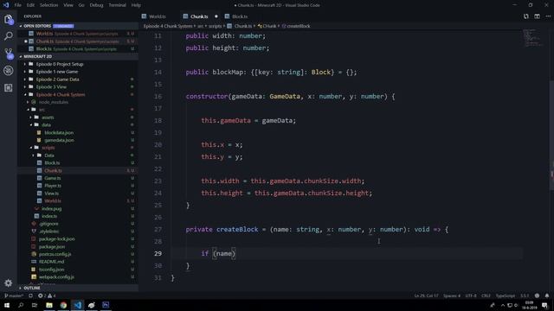
Task: Split the editor to the right
Action: click(537, 16)
